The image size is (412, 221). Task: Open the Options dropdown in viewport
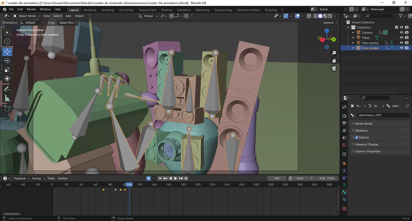click(x=330, y=23)
